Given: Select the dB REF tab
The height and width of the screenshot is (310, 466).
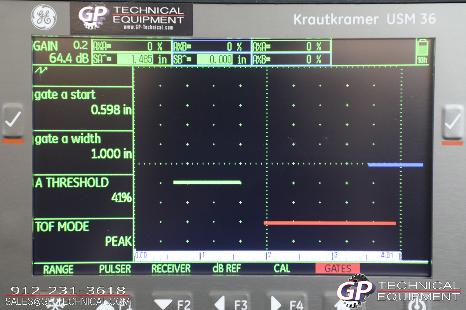Looking at the screenshot, I should click(227, 269).
